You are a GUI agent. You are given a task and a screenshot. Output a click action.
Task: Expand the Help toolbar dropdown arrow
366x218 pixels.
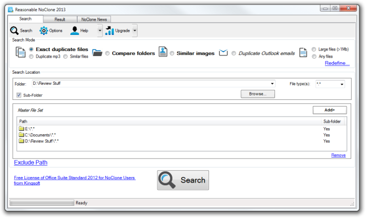[x=100, y=31]
